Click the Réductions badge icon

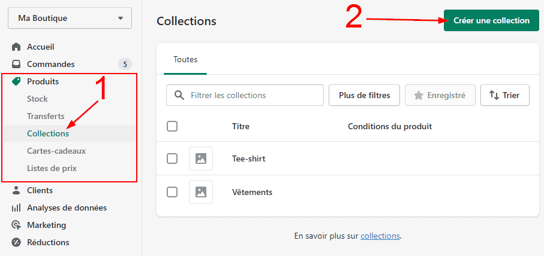point(16,242)
